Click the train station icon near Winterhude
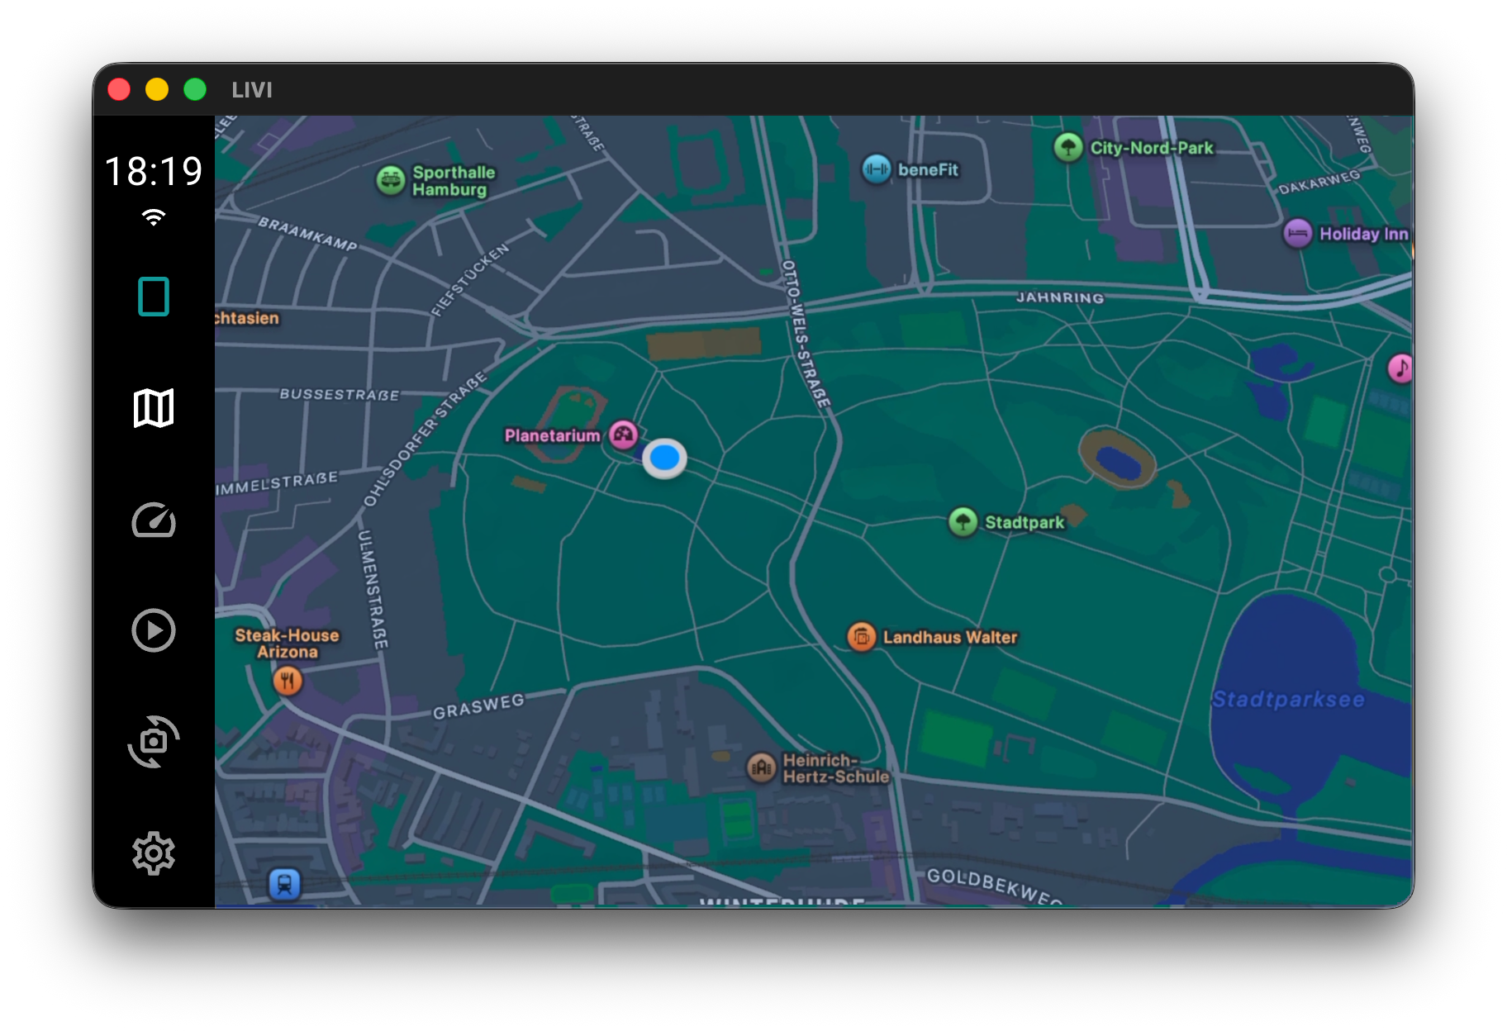 tap(285, 883)
